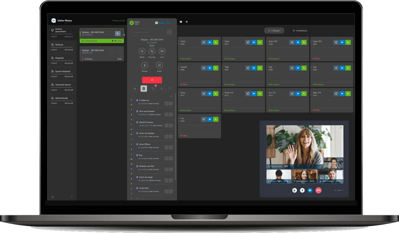Toggle the speaker on the active Belplan call
This screenshot has width=399, height=233.
(x=115, y=41)
